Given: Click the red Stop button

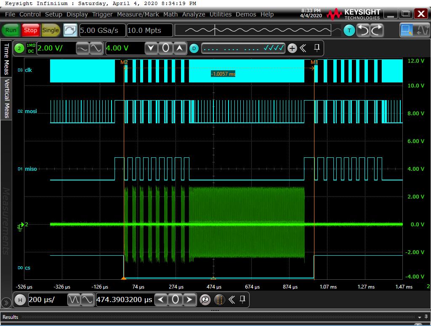Looking at the screenshot, I should pyautogui.click(x=30, y=30).
